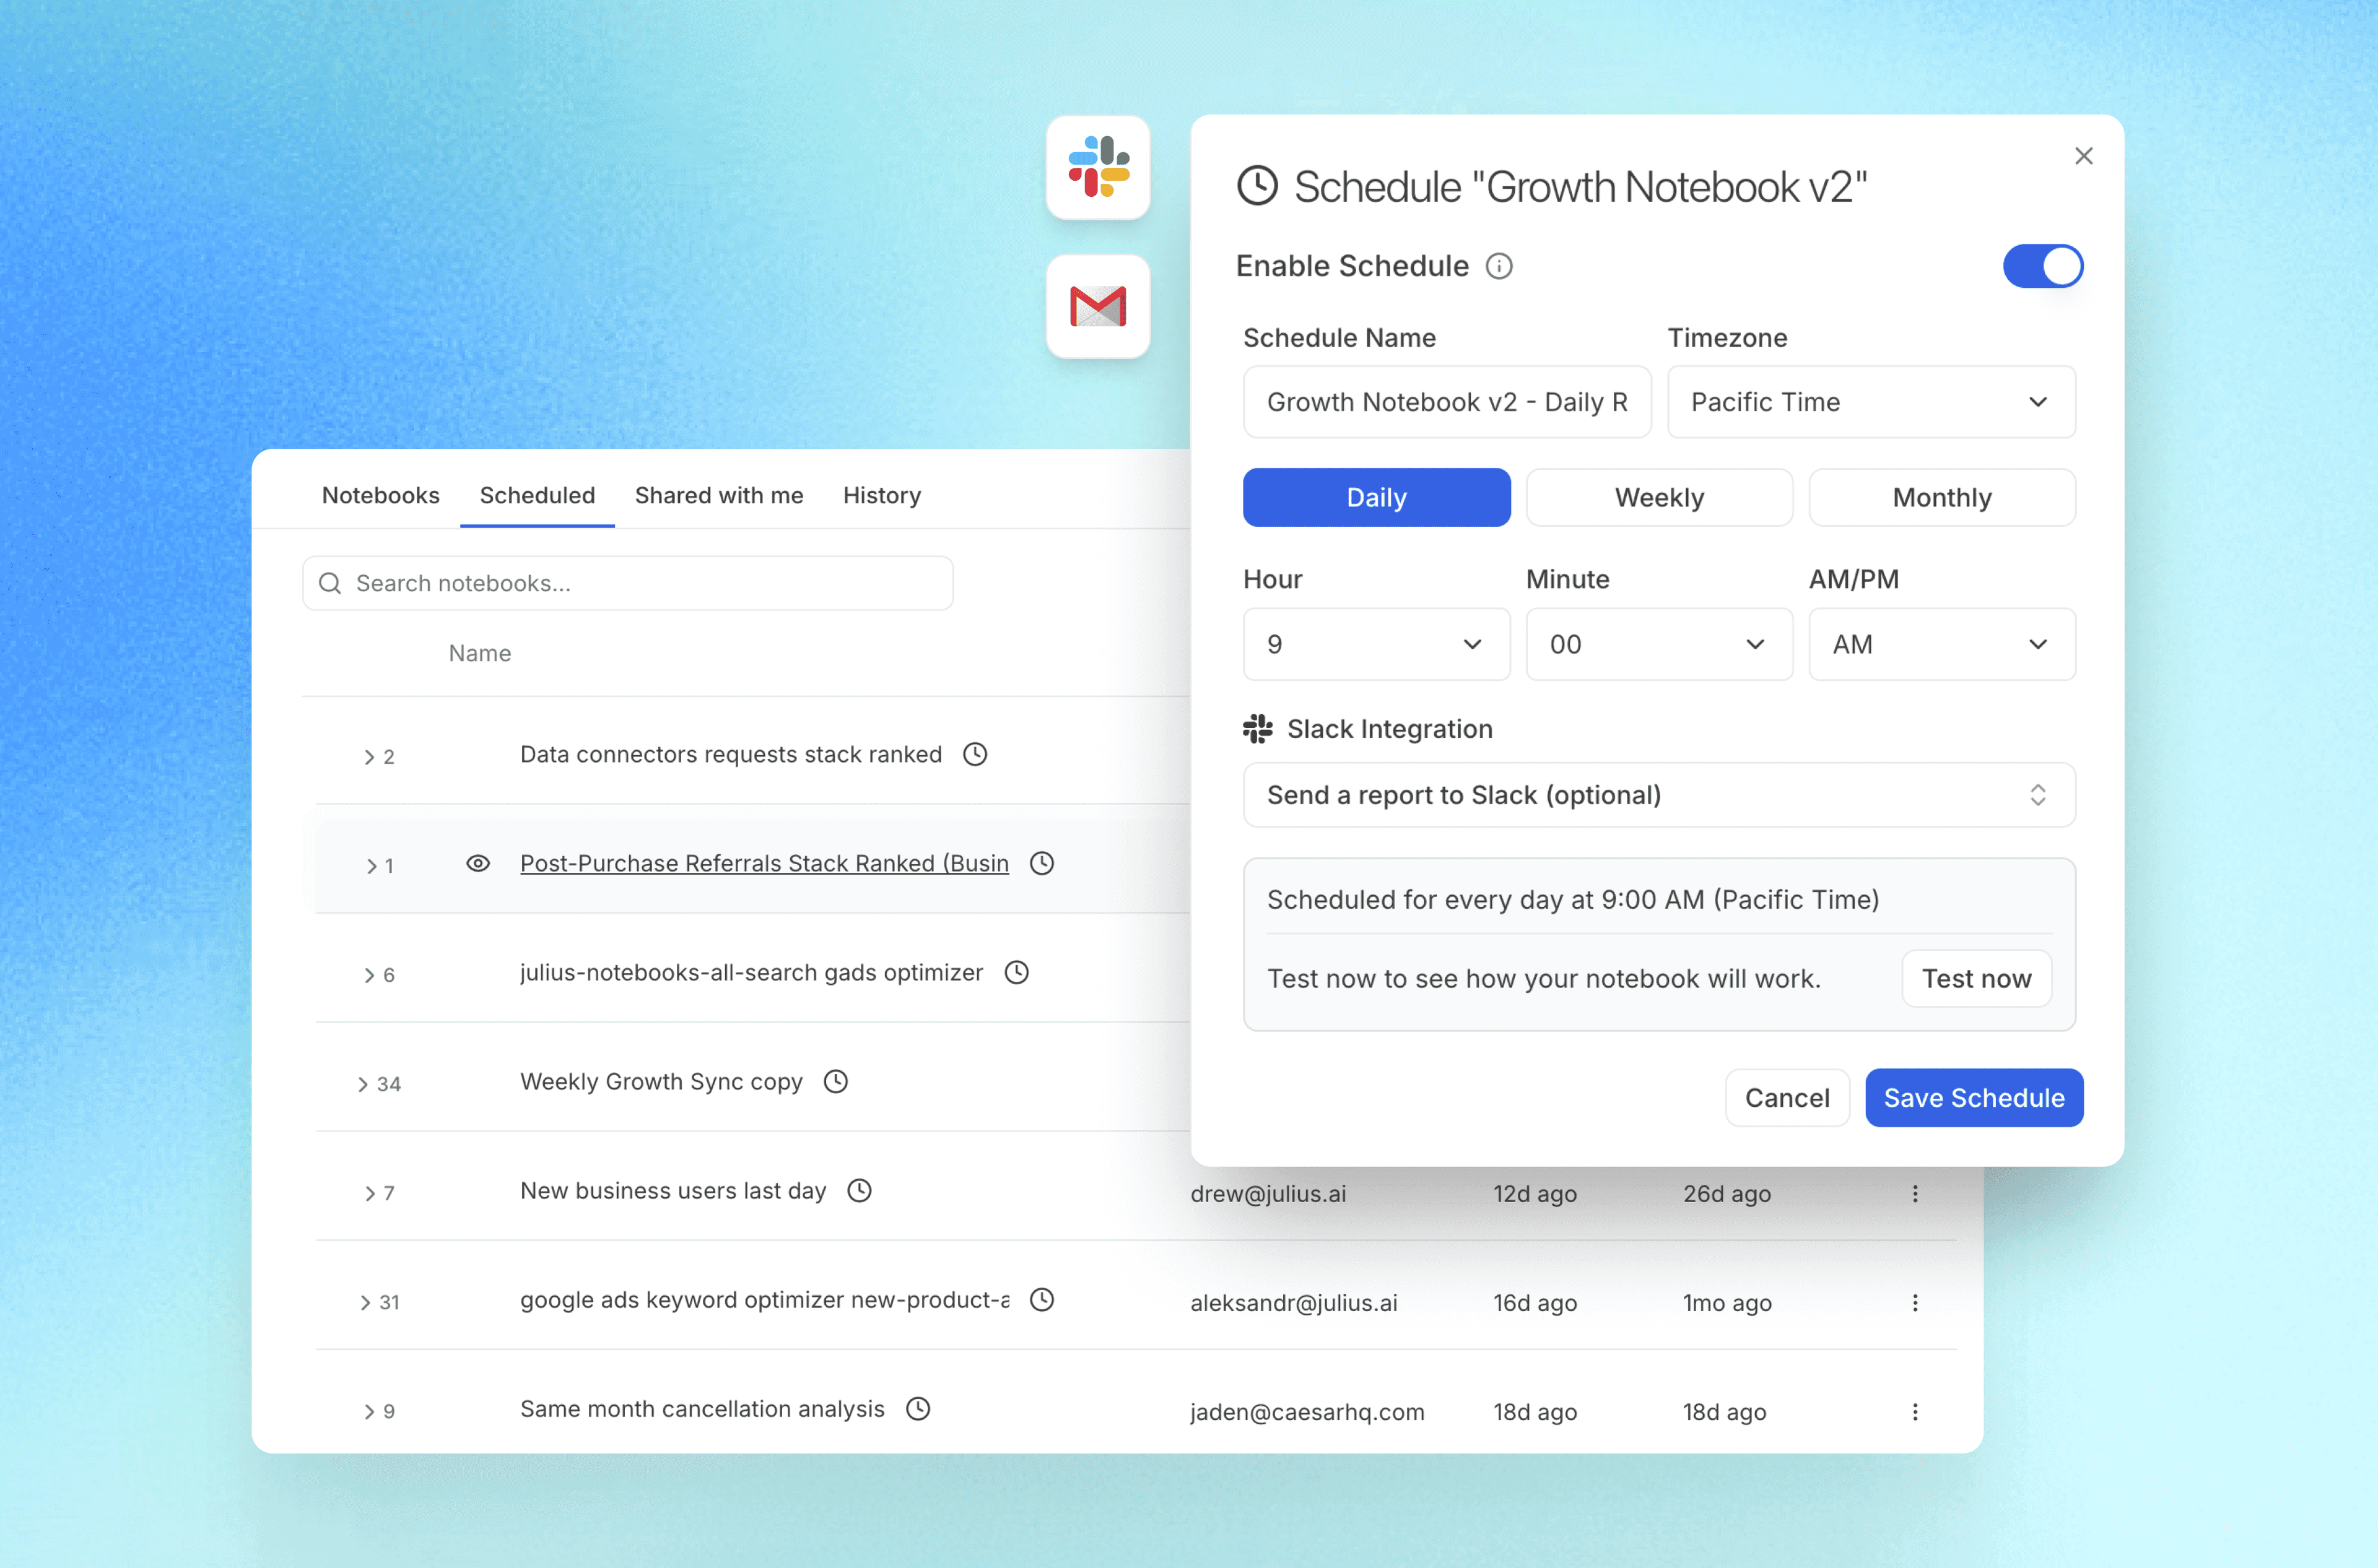Open the Slack Integration section icon
Screen dimensions: 2378x1568
(x=1258, y=728)
